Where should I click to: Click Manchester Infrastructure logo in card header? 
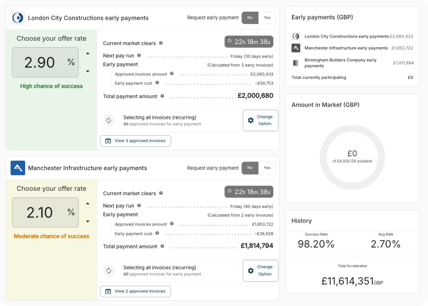pos(18,168)
